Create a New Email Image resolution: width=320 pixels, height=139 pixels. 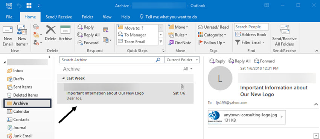pyautogui.click(x=8, y=36)
